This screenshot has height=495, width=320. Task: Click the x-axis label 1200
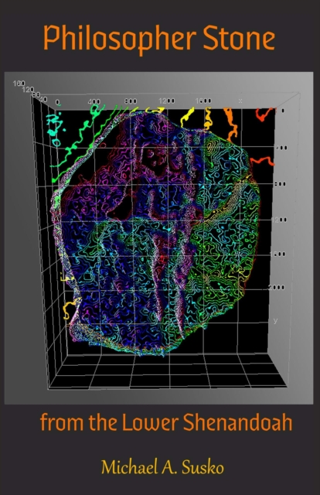[167, 101]
